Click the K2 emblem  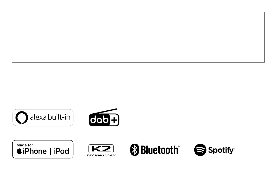pyautogui.click(x=101, y=149)
